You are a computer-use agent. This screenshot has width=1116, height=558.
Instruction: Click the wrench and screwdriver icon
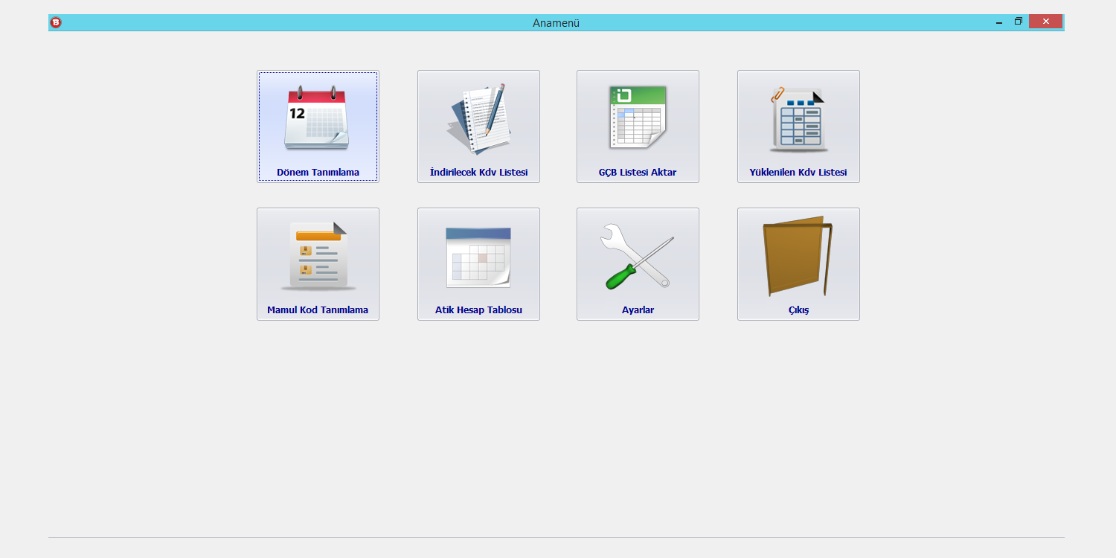click(638, 256)
